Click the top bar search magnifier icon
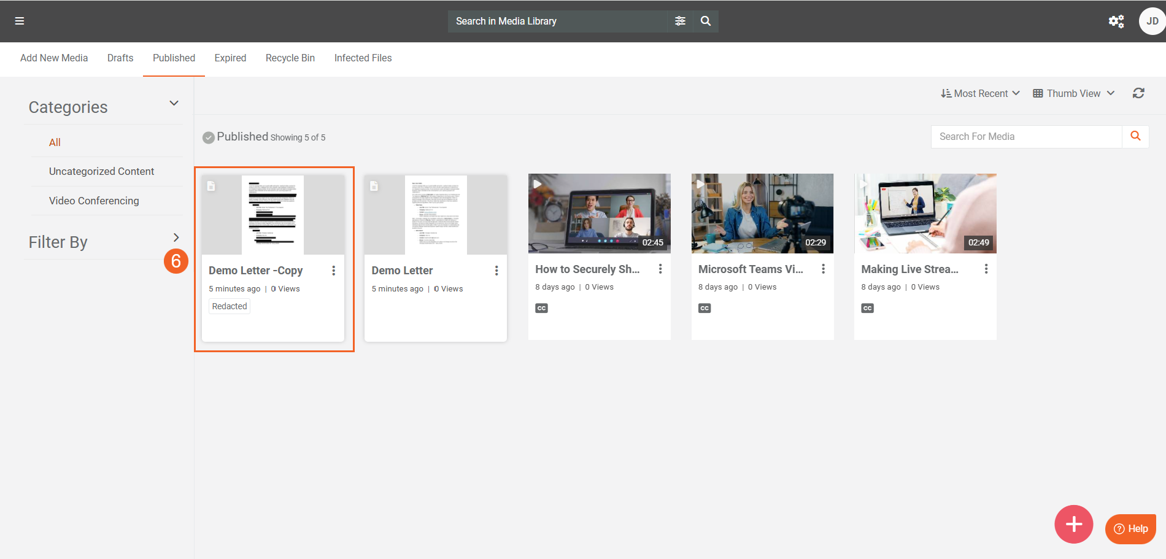This screenshot has height=559, width=1166. tap(706, 21)
